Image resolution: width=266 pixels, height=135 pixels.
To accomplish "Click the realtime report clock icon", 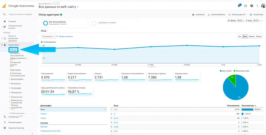I will pyautogui.click(x=5, y=39).
